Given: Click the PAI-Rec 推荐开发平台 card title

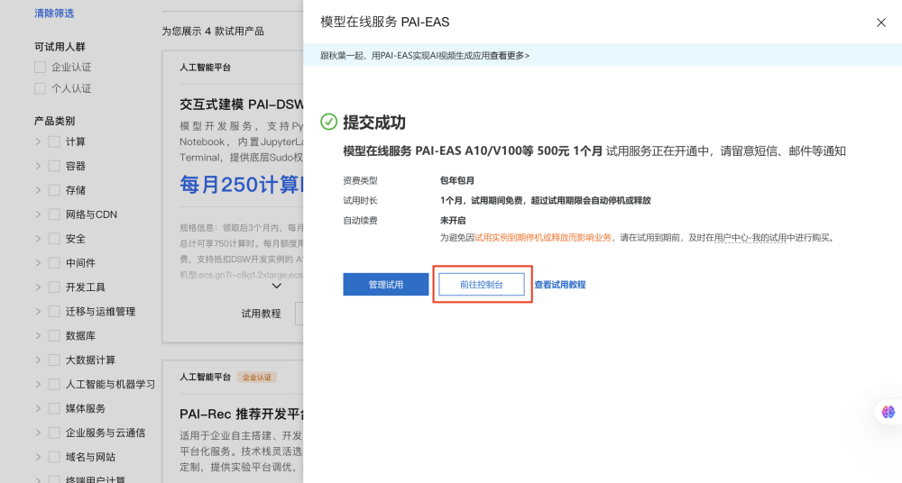Looking at the screenshot, I should pos(242,414).
